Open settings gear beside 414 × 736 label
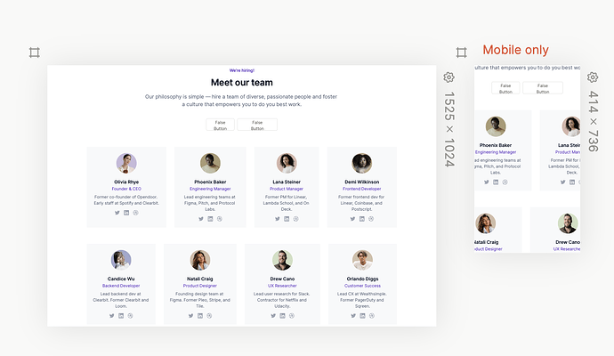This screenshot has width=614, height=356. (593, 78)
